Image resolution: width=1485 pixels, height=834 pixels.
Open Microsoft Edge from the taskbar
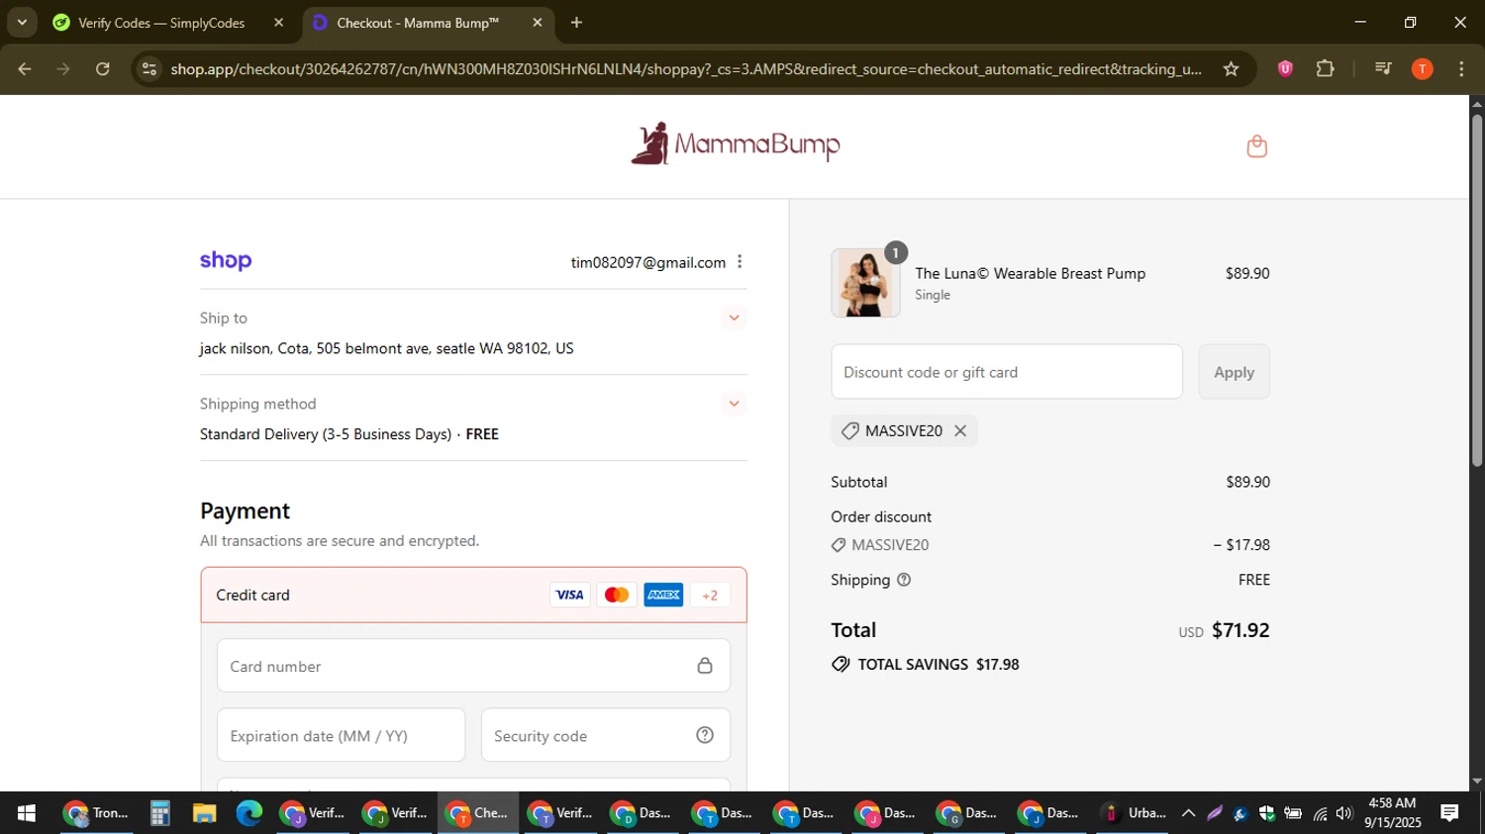pos(248,813)
